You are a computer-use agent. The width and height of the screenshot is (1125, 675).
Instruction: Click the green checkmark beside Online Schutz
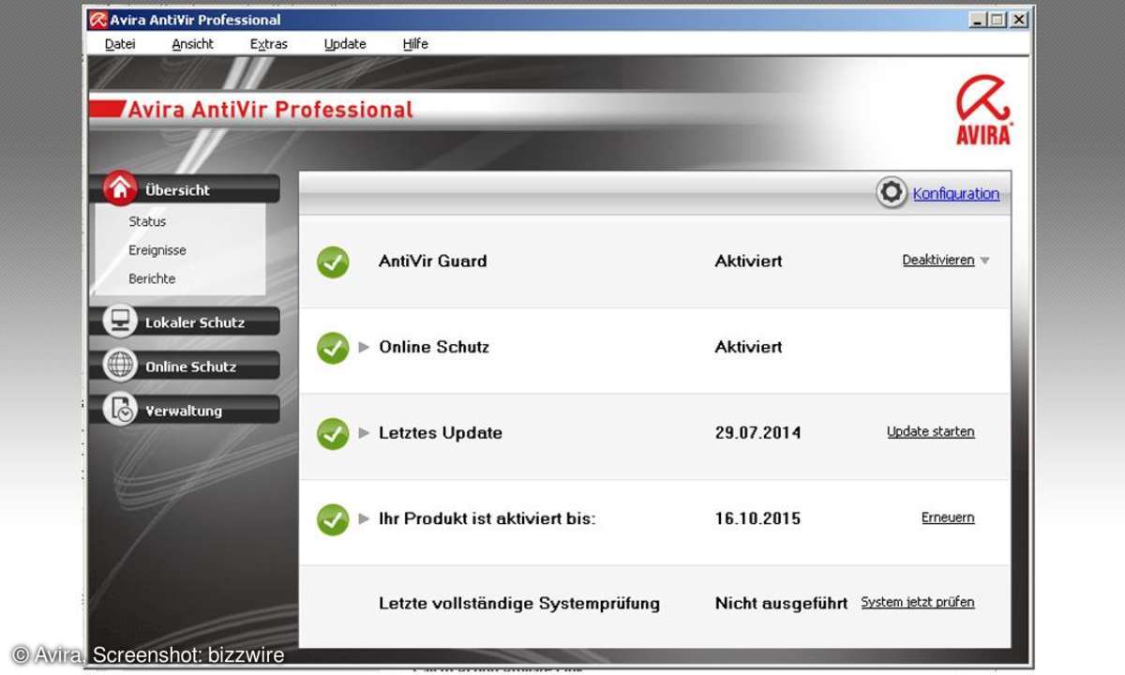(x=333, y=348)
